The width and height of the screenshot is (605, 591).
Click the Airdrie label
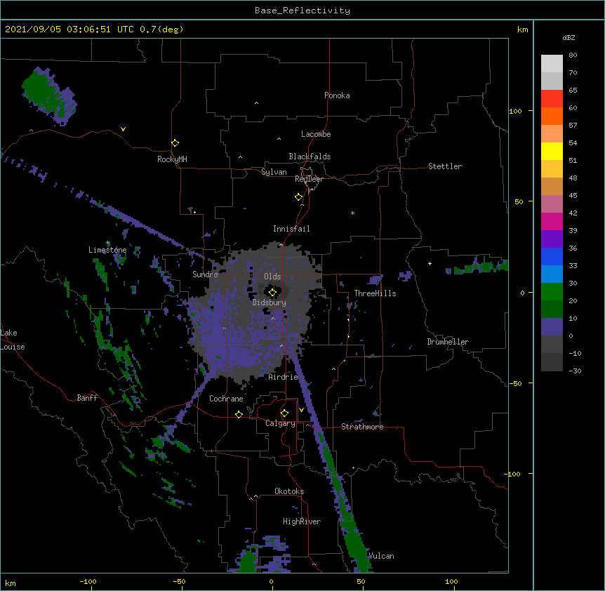pos(283,377)
